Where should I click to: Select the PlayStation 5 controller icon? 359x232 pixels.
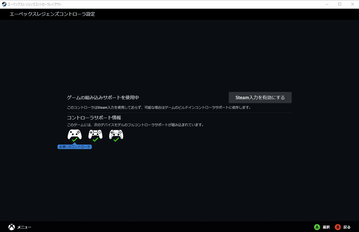116,135
